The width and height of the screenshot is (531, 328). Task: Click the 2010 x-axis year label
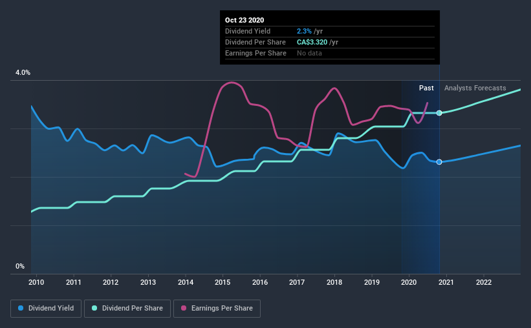36,282
